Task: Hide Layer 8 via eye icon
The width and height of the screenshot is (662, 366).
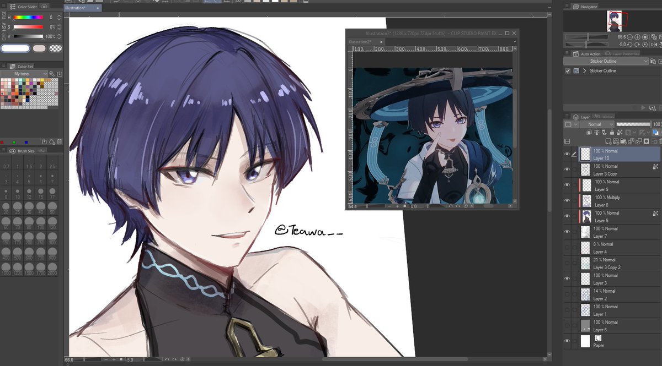Action: pyautogui.click(x=567, y=201)
